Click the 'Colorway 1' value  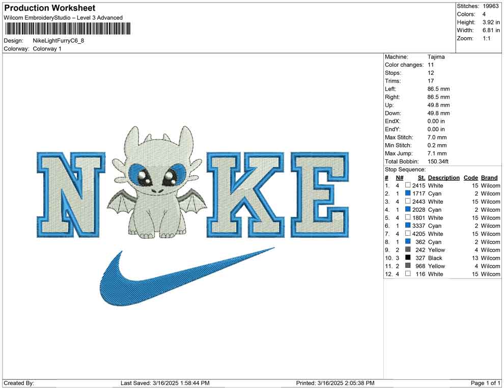47,49
